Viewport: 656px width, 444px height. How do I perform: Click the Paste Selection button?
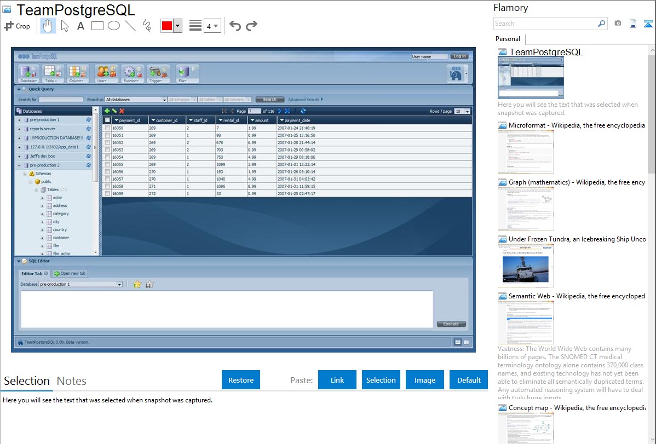(x=381, y=380)
